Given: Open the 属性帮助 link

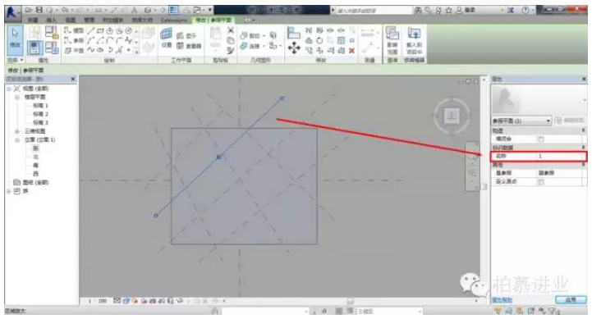Looking at the screenshot, I should 503,300.
